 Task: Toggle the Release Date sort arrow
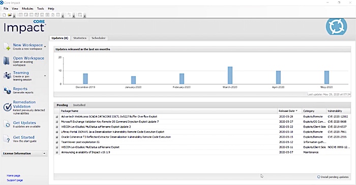(x=296, y=111)
